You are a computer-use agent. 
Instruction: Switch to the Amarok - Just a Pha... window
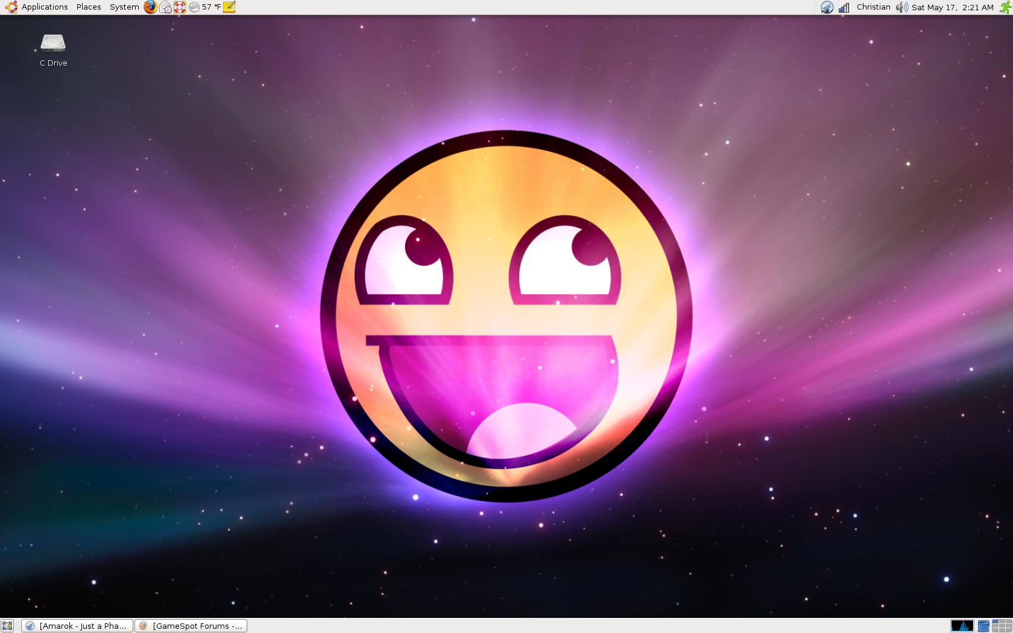point(77,626)
